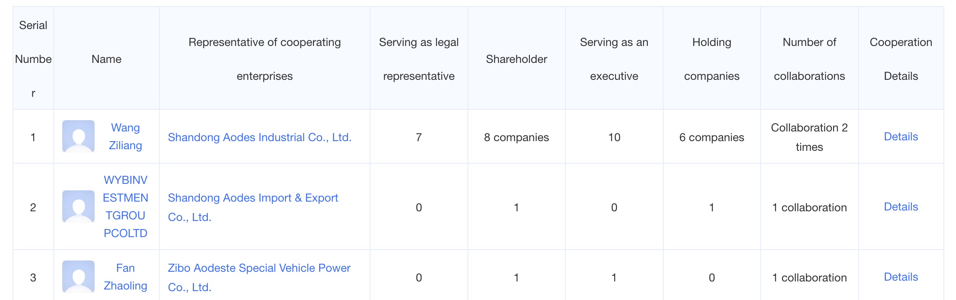This screenshot has width=956, height=300.
Task: View Details for WYBINVESTMENTGROUPCOLTD row
Action: 901,207
